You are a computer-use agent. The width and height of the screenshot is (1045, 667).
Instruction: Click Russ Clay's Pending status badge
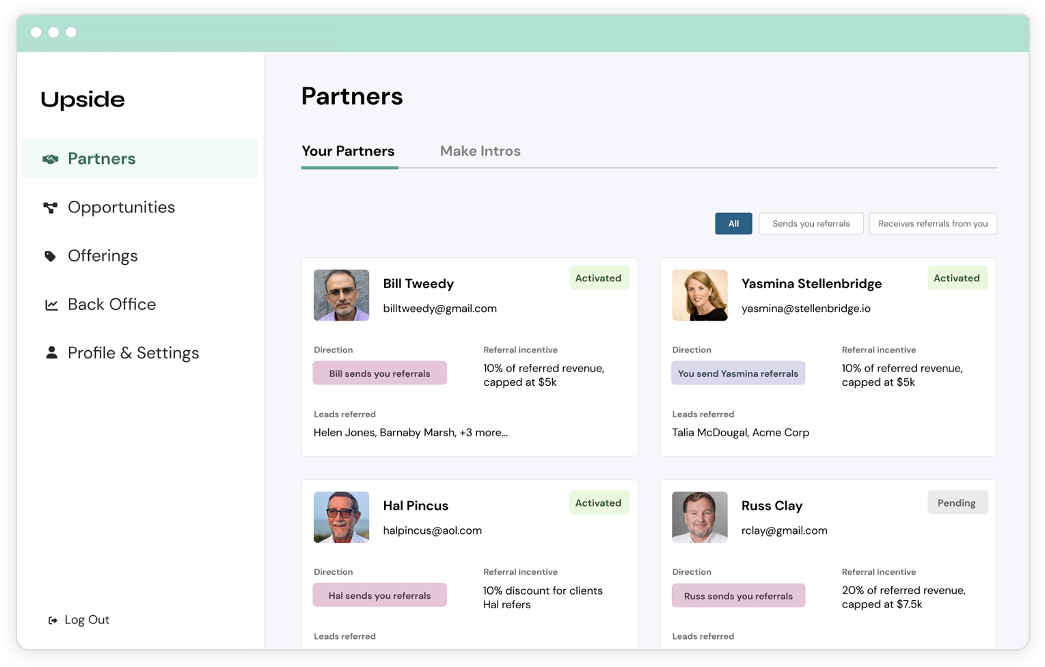click(x=957, y=503)
